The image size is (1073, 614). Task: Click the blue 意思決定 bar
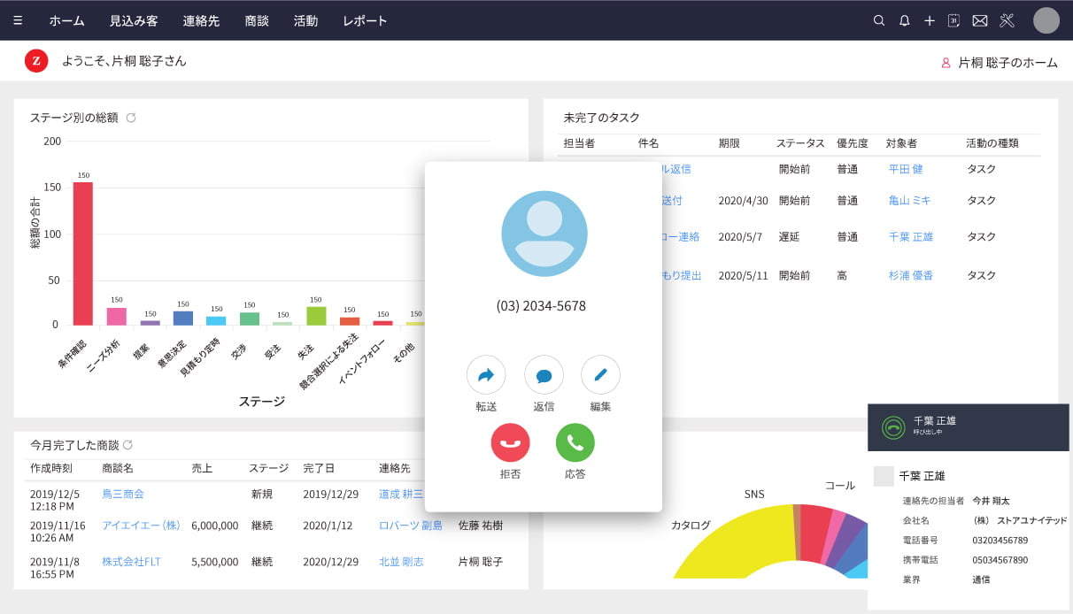click(x=183, y=318)
